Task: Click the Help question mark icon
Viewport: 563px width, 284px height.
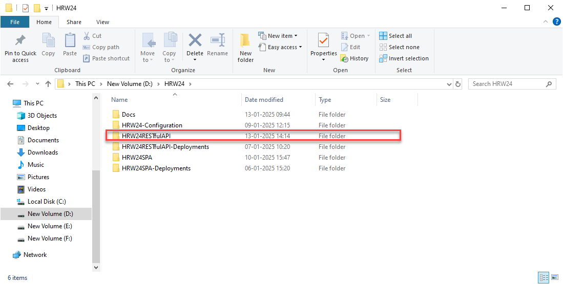Action: 557,21
